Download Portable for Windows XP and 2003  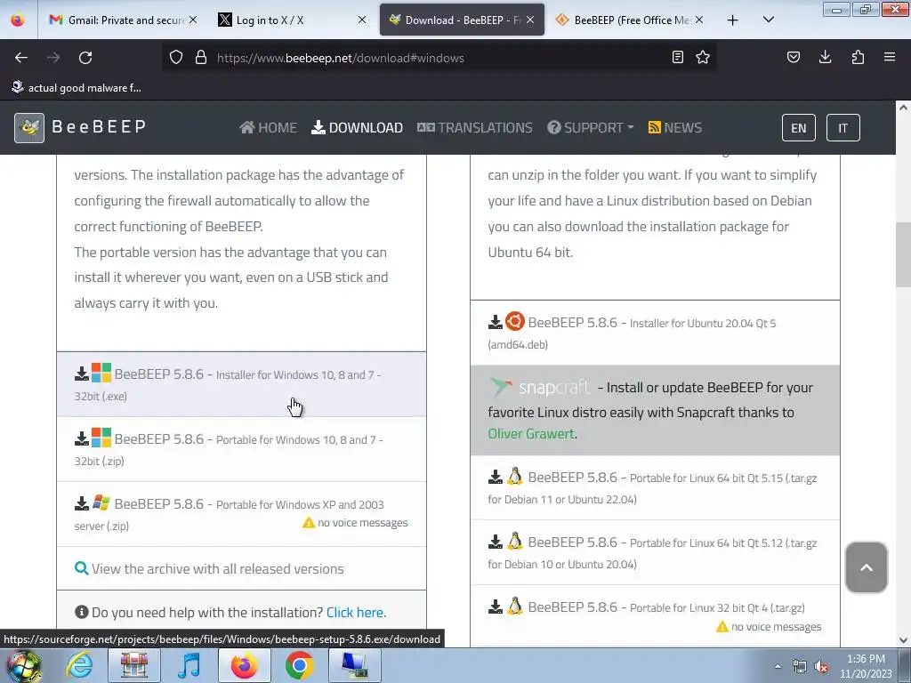tap(241, 515)
